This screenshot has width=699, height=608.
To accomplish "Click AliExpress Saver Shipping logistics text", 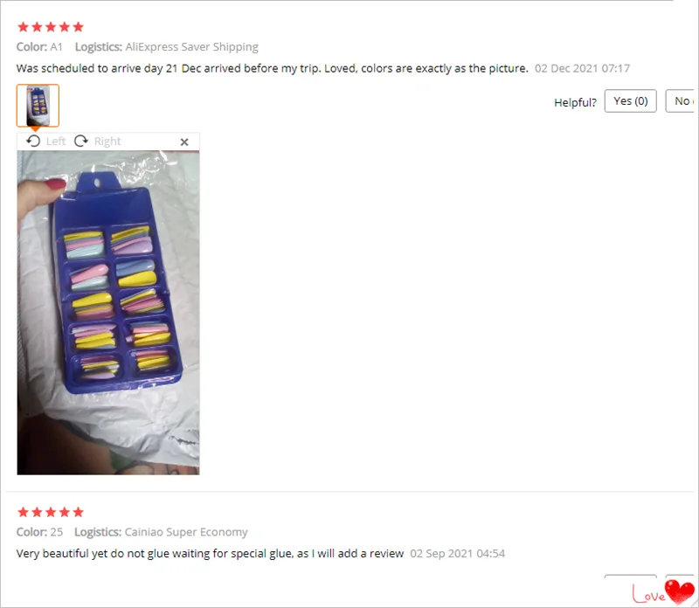I will pyautogui.click(x=191, y=47).
